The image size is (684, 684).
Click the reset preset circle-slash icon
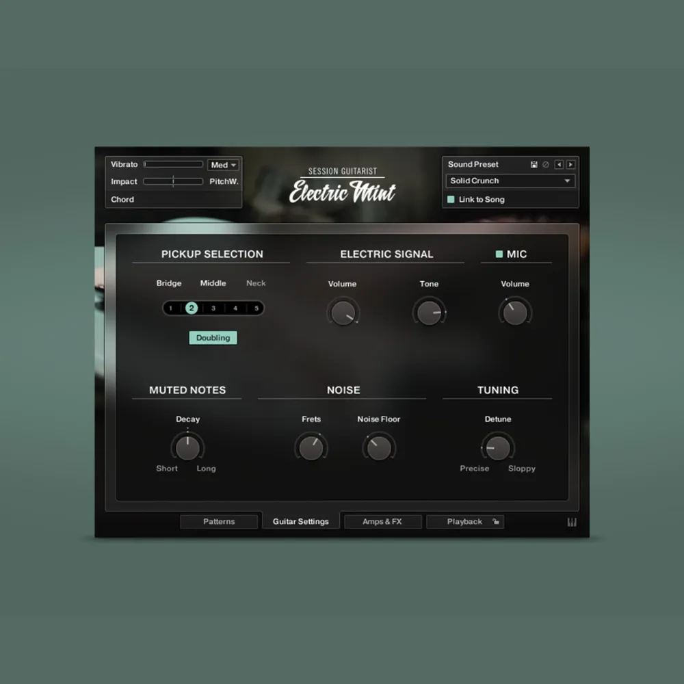click(545, 165)
